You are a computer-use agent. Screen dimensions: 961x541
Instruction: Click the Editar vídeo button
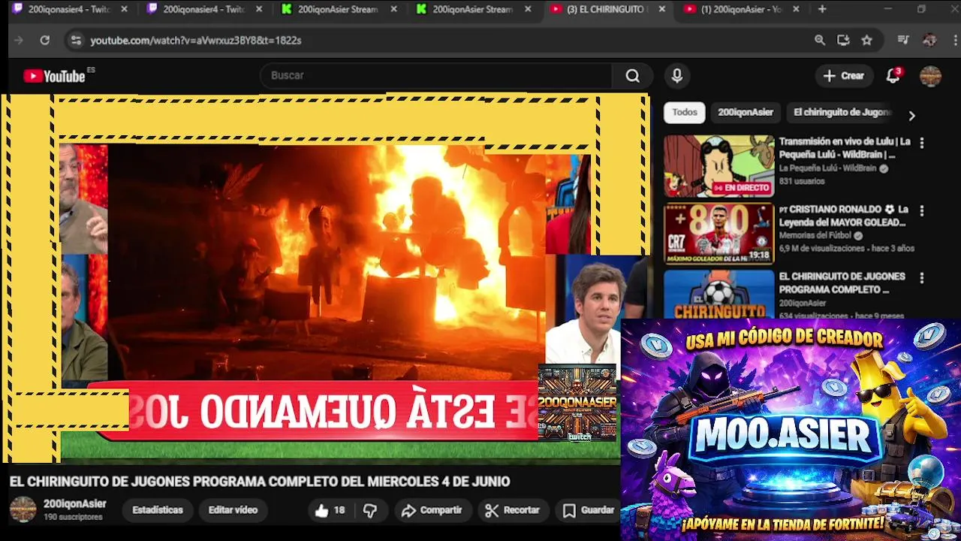pyautogui.click(x=233, y=510)
